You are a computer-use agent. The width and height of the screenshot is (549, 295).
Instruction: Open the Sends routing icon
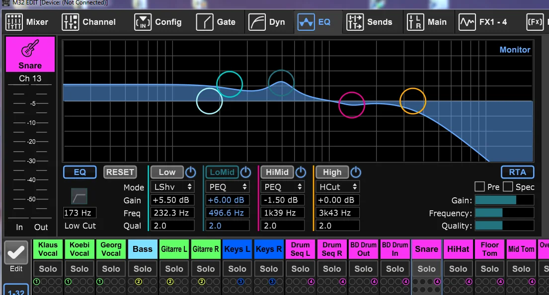pos(355,22)
